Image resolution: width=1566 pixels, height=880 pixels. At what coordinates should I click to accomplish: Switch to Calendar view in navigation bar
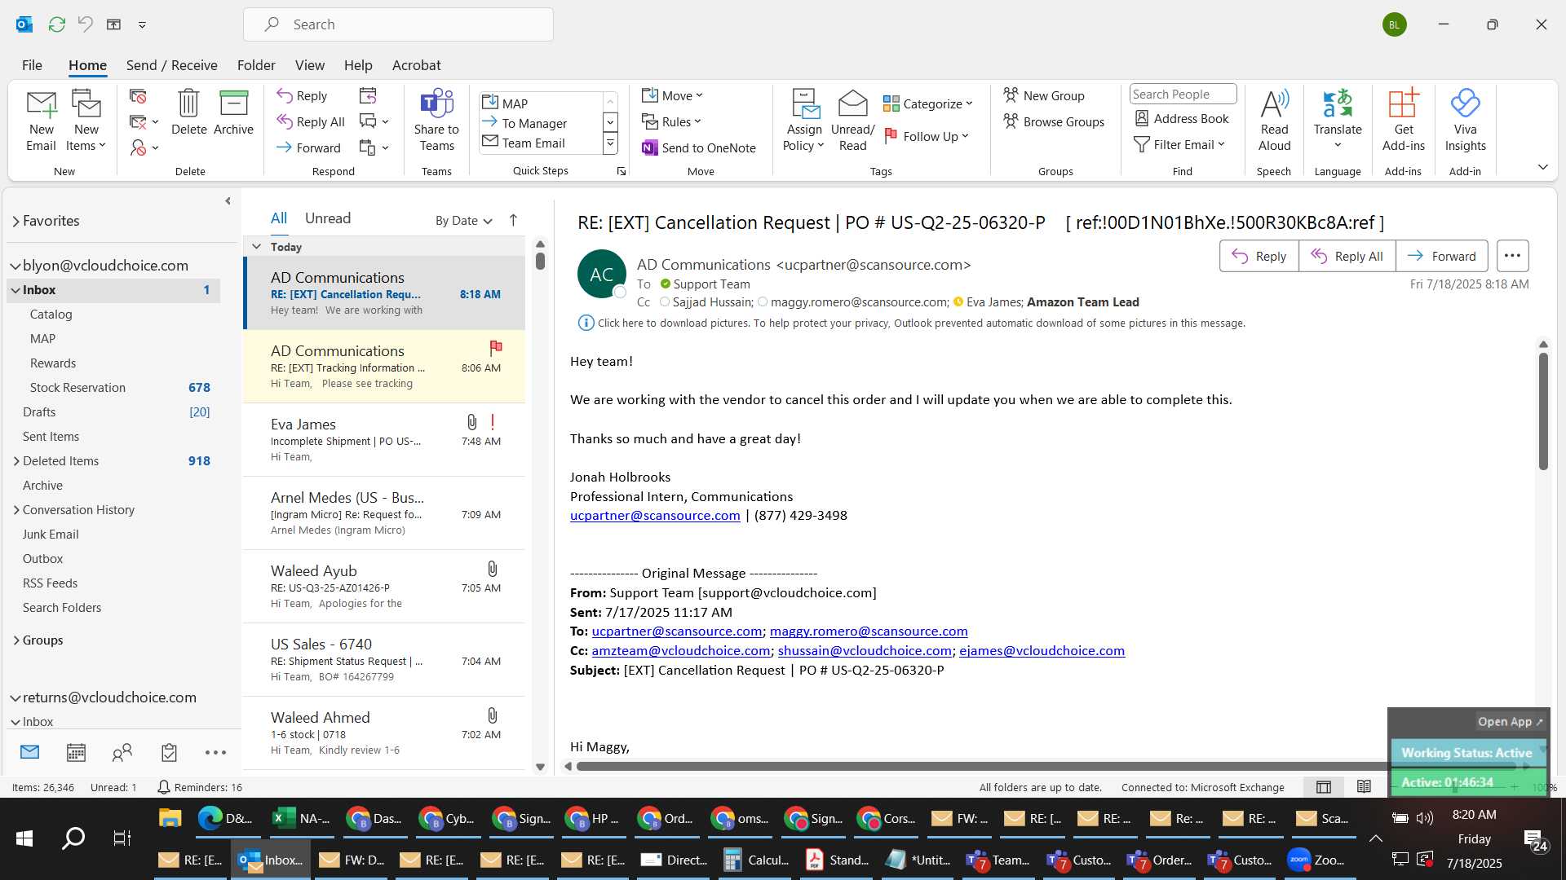(76, 752)
